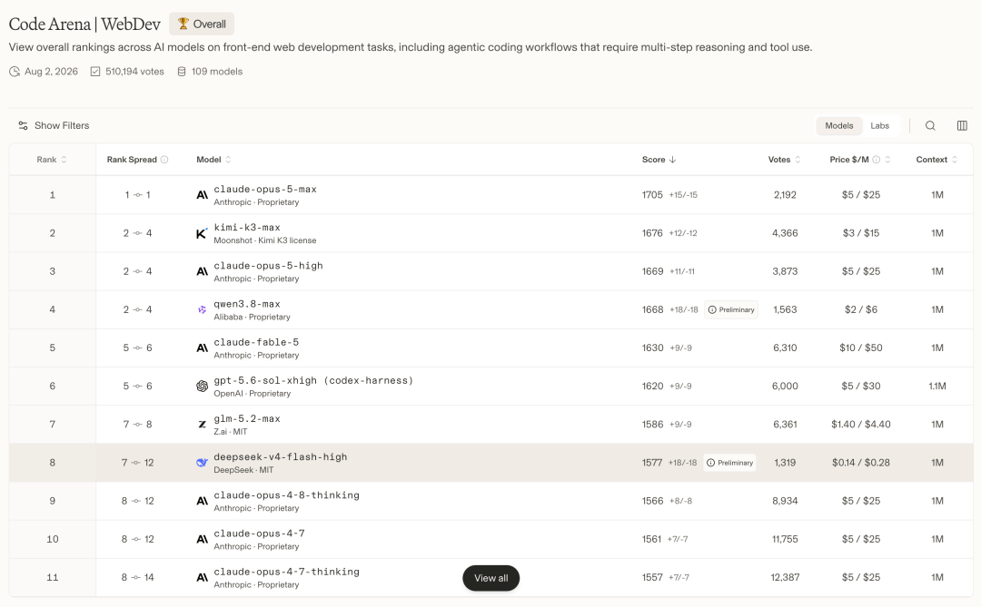Sort by the Rank column header

coord(51,160)
